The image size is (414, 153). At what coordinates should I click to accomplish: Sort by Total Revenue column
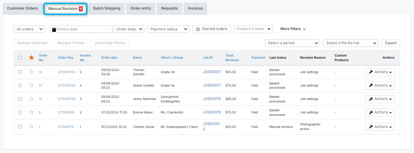tap(232, 58)
